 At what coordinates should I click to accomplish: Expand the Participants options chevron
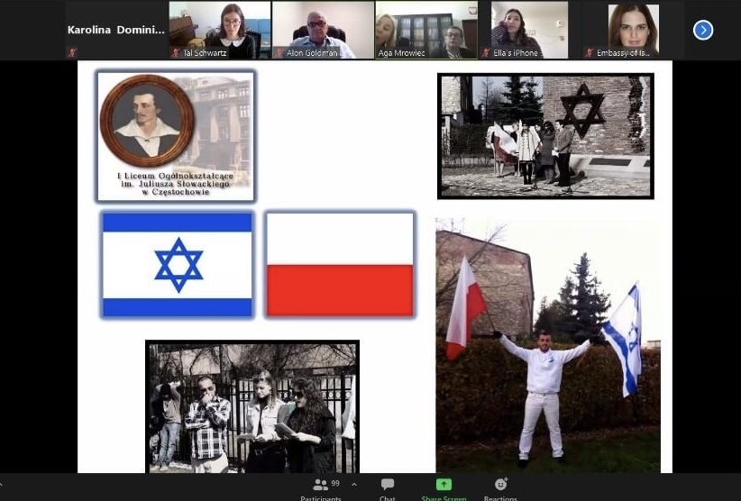(x=354, y=485)
